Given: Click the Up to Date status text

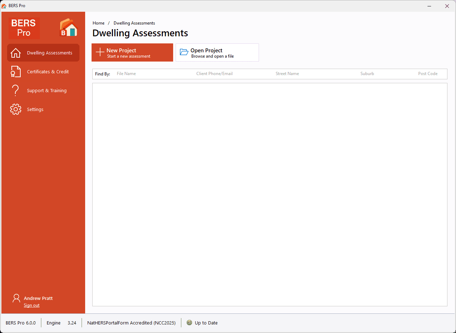Looking at the screenshot, I should pyautogui.click(x=206, y=323).
